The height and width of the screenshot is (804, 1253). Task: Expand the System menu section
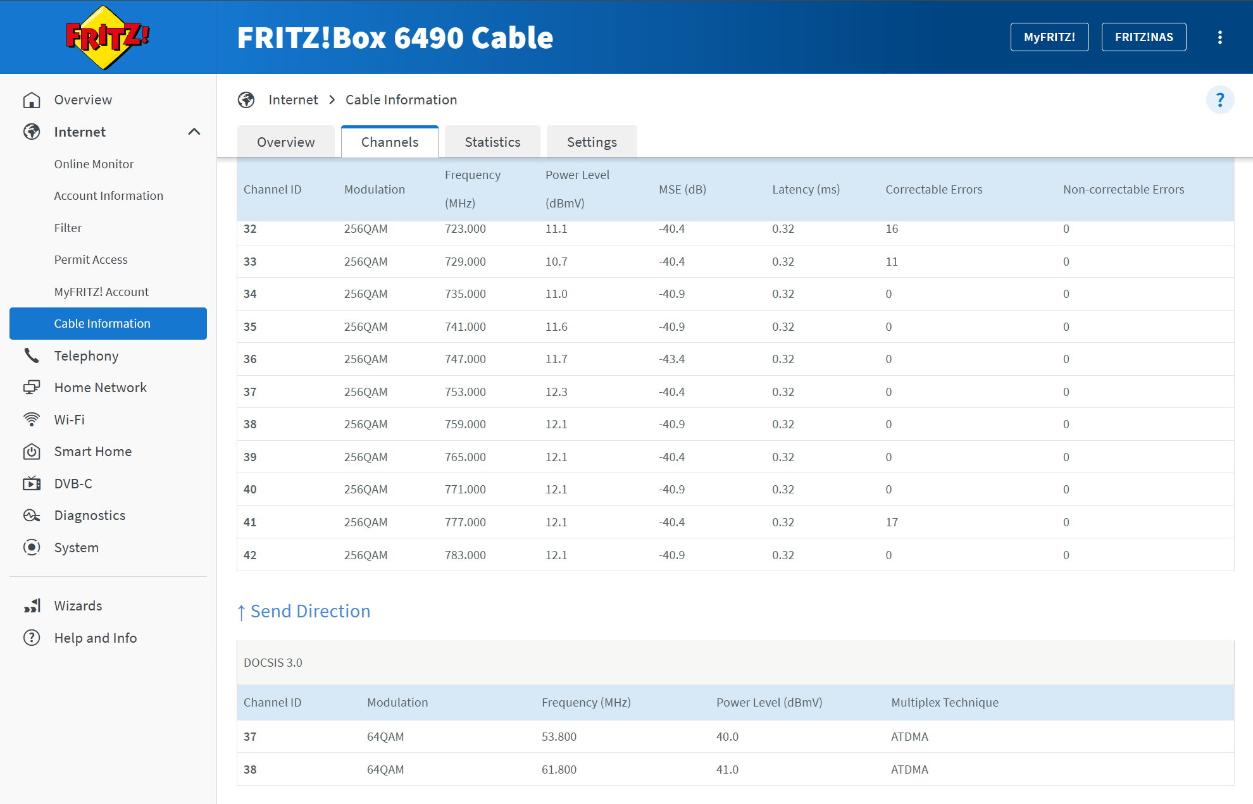[76, 548]
